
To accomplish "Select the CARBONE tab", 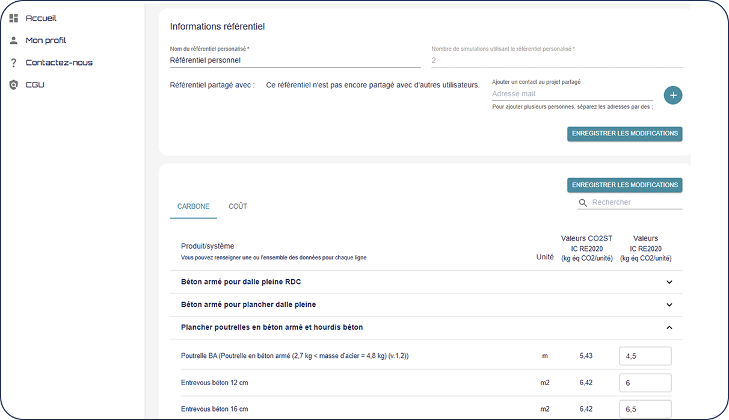I will [193, 206].
